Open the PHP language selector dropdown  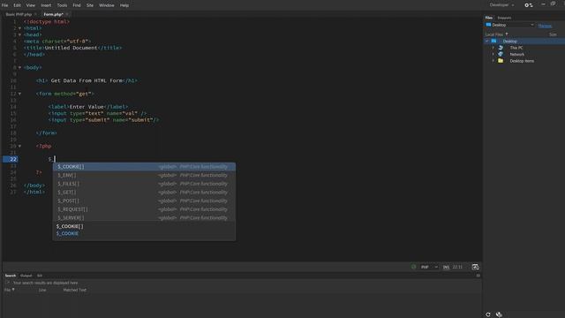[429, 267]
